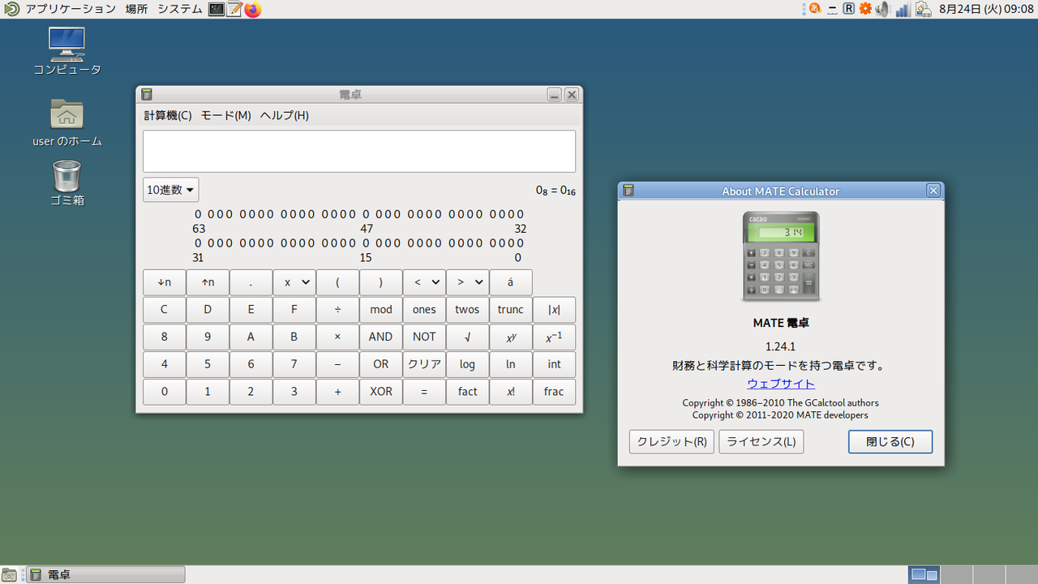Click the About dialog title-bar icon
The width and height of the screenshot is (1038, 584).
pyautogui.click(x=628, y=191)
